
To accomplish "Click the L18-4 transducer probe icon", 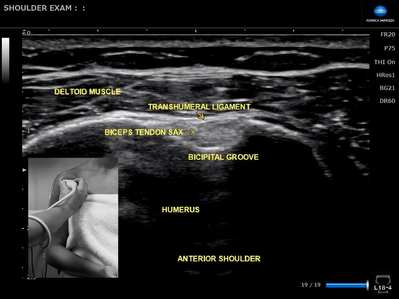I will 382,282.
